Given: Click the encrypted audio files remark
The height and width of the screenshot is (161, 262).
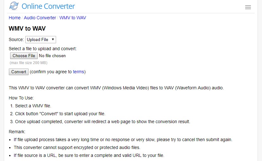Looking at the screenshot, I should pyautogui.click(x=77, y=147).
